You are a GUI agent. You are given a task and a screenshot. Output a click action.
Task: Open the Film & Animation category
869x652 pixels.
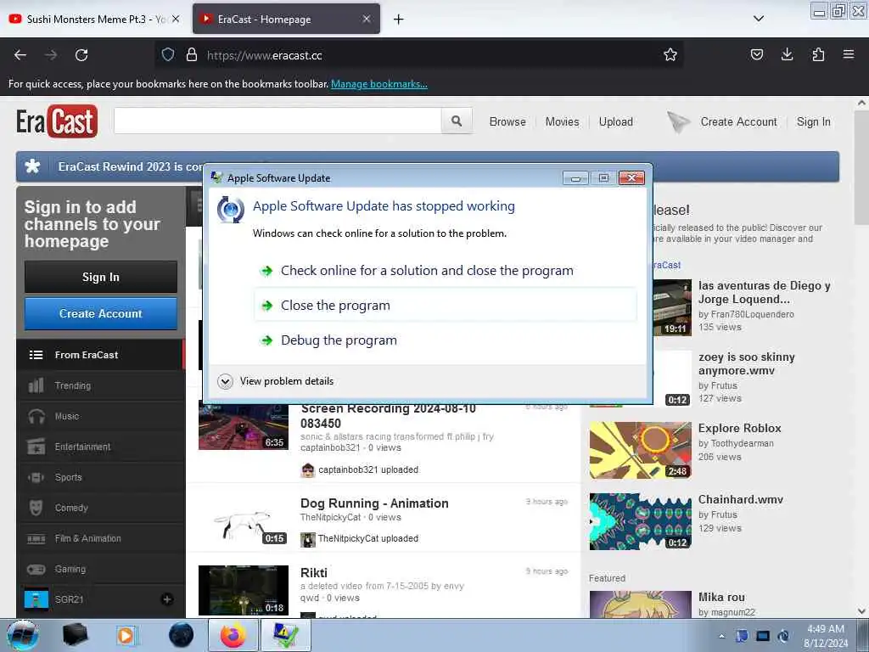tap(101, 538)
